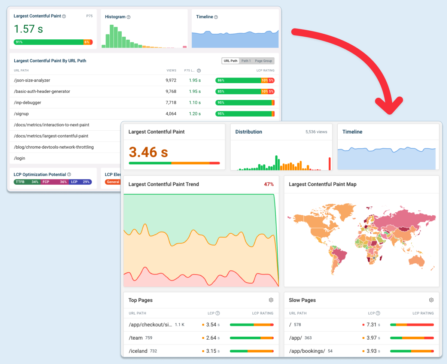Click the /inp-debugger LCP rating bar

tap(245, 102)
